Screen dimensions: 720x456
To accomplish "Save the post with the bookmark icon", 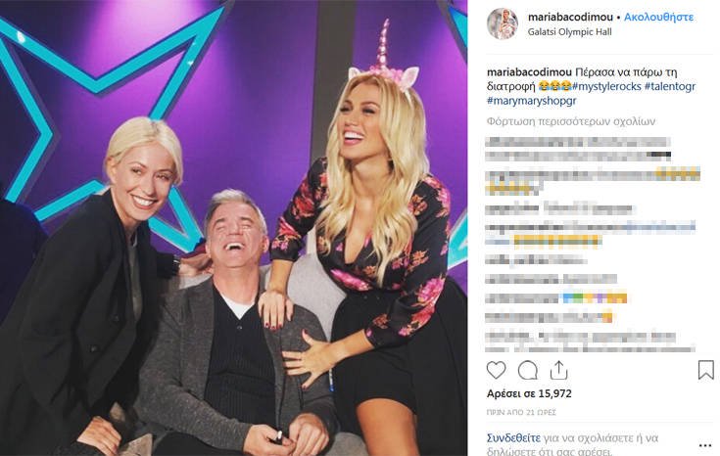I will (x=705, y=370).
